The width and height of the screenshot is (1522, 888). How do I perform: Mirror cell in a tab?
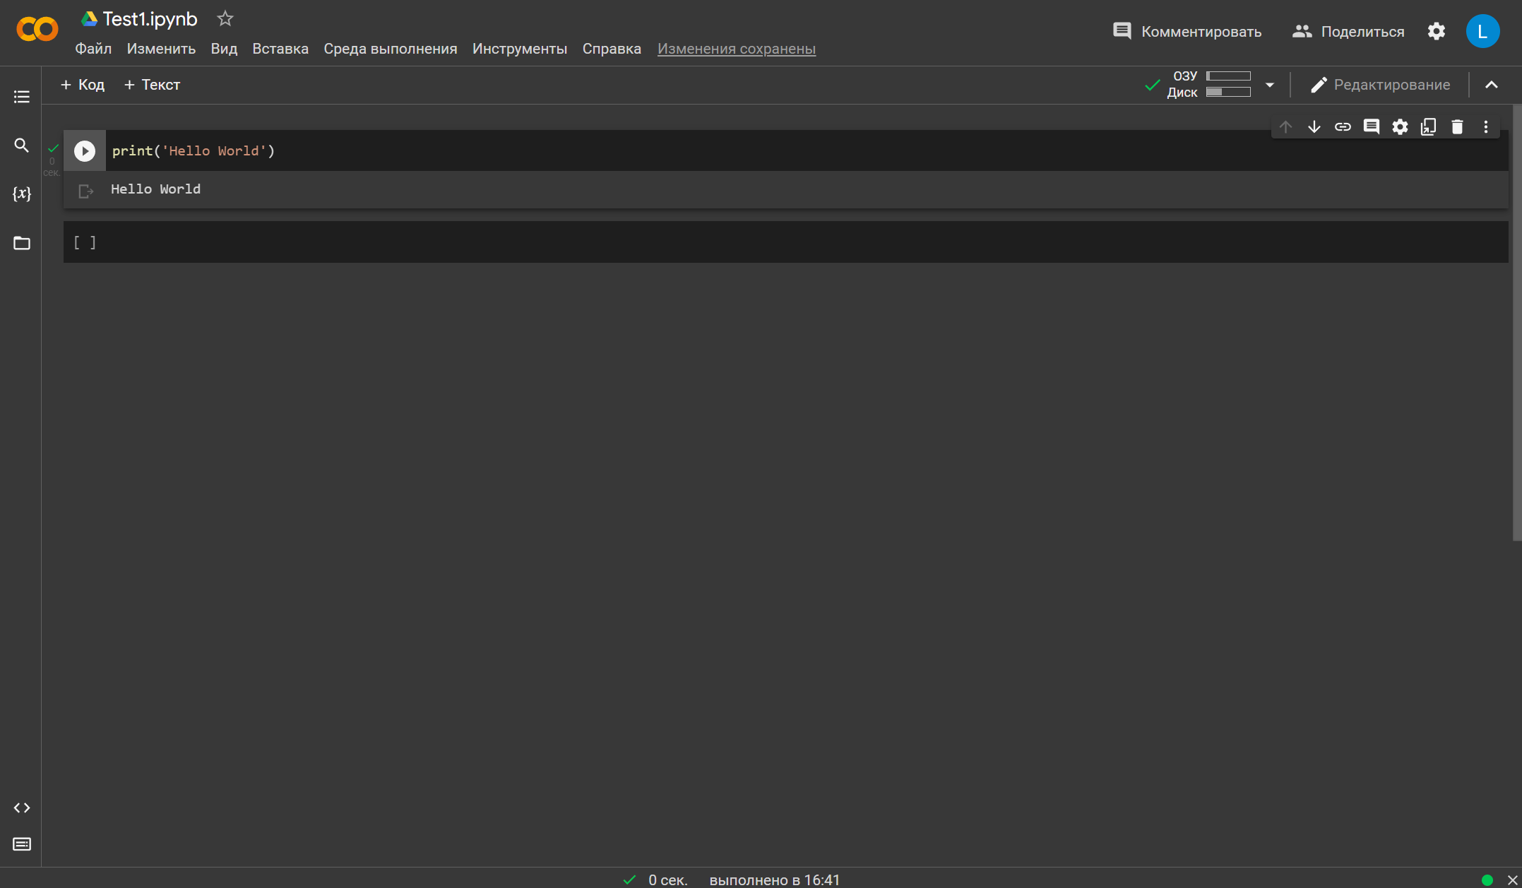[x=1428, y=127]
